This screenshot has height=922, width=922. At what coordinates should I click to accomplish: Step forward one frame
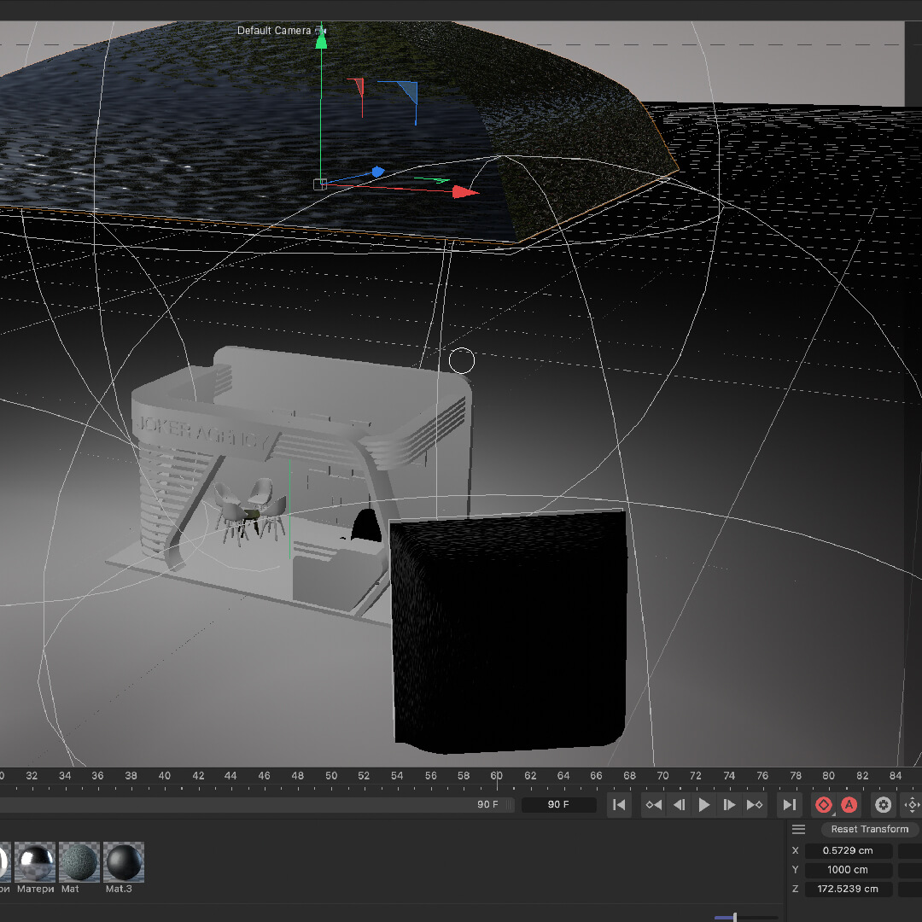tap(729, 804)
